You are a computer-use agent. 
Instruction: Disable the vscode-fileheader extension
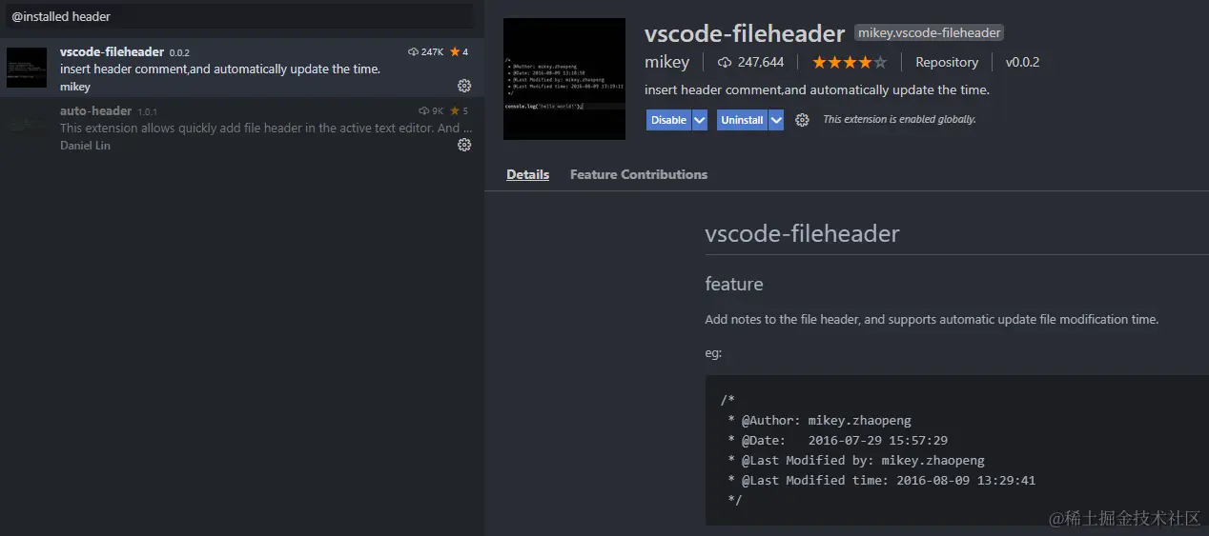(x=669, y=120)
